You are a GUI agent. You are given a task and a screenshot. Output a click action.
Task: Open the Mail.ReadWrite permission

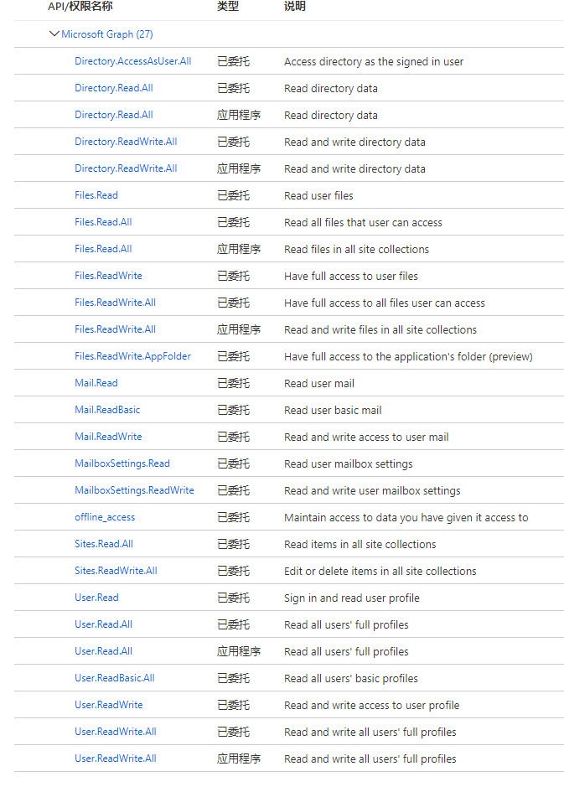click(108, 437)
